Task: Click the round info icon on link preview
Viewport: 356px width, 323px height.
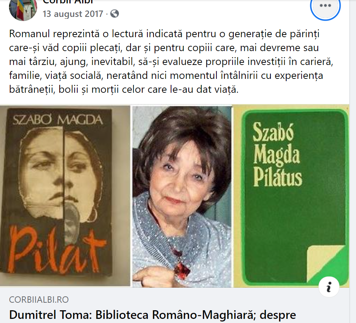Action: click(x=329, y=287)
